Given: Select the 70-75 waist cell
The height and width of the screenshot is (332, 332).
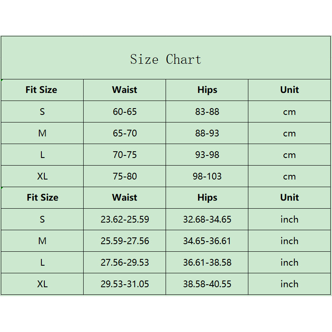Looking at the screenshot, I should coord(125,155).
